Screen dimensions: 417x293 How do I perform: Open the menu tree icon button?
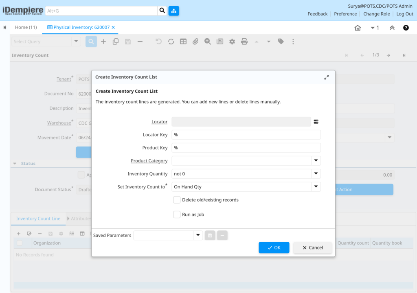(173, 11)
